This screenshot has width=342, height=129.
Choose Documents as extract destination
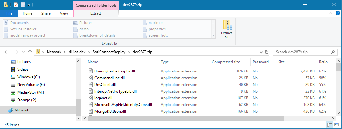pyautogui.click(x=19, y=23)
